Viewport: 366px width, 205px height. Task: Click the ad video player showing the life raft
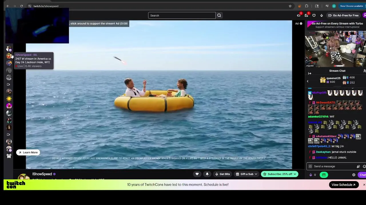click(159, 95)
